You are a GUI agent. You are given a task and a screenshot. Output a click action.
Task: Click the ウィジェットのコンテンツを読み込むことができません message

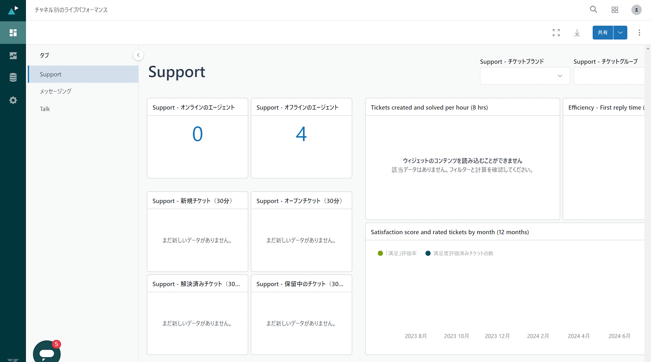coord(463,161)
